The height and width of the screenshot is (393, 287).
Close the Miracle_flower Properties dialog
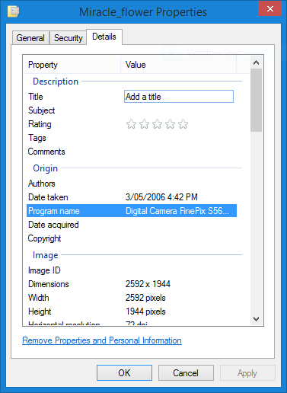click(270, 9)
